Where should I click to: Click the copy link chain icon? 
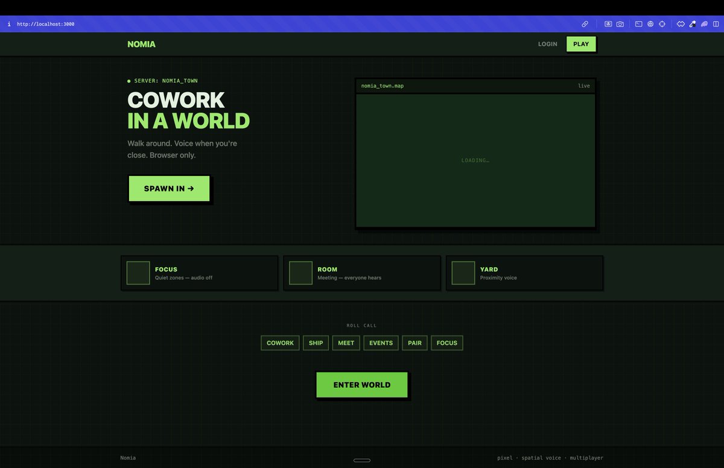(x=585, y=24)
